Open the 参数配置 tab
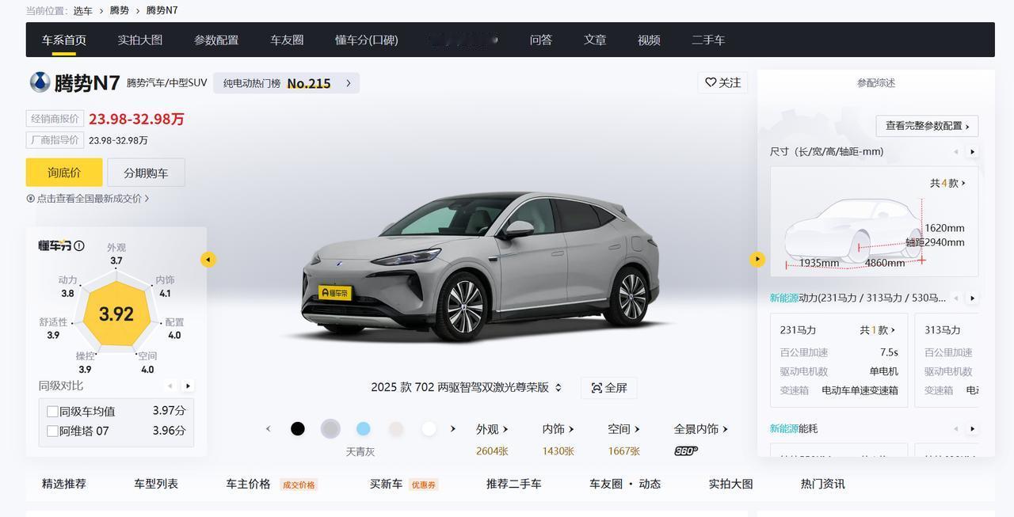The image size is (1014, 517). [x=216, y=40]
